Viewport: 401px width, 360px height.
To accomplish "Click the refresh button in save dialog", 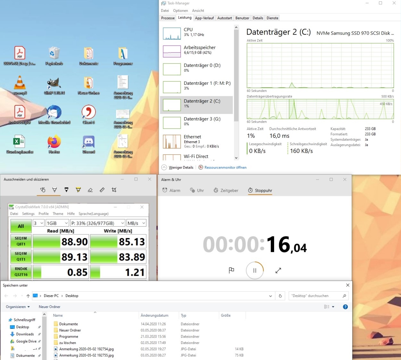I will (x=280, y=296).
